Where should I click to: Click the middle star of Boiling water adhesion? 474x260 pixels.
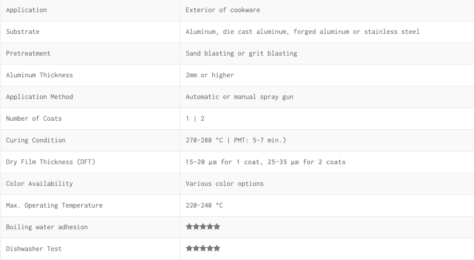(x=203, y=227)
